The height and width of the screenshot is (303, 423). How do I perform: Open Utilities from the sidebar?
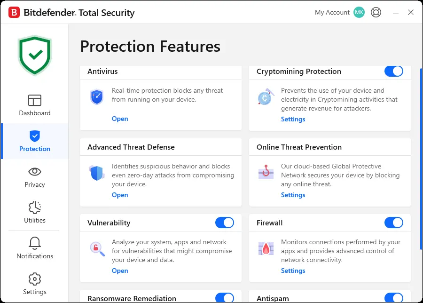pos(34,212)
